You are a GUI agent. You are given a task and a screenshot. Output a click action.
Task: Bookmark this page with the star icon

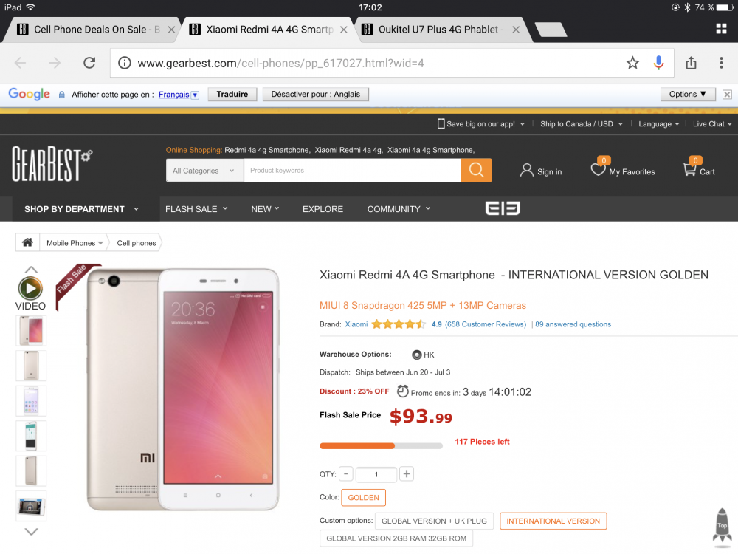coord(632,63)
